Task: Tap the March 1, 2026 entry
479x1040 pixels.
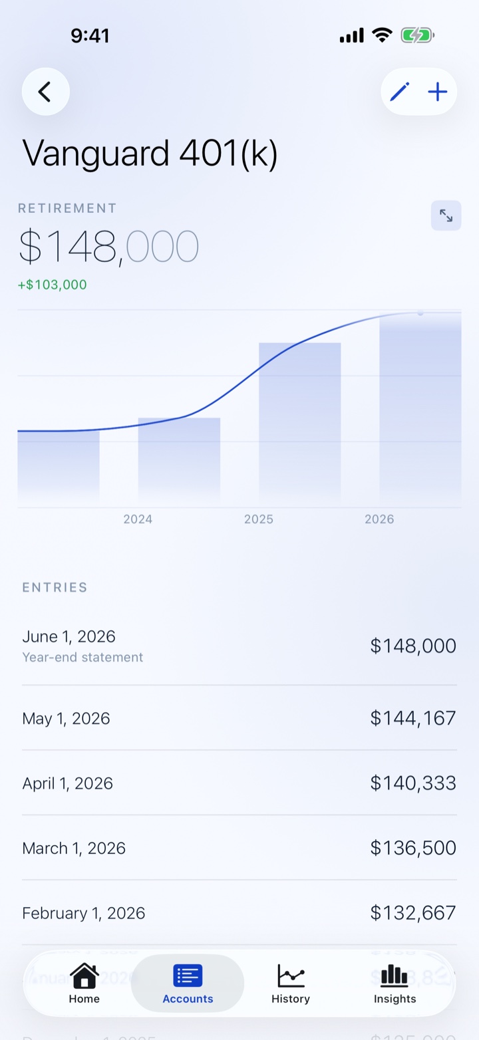Action: (239, 848)
